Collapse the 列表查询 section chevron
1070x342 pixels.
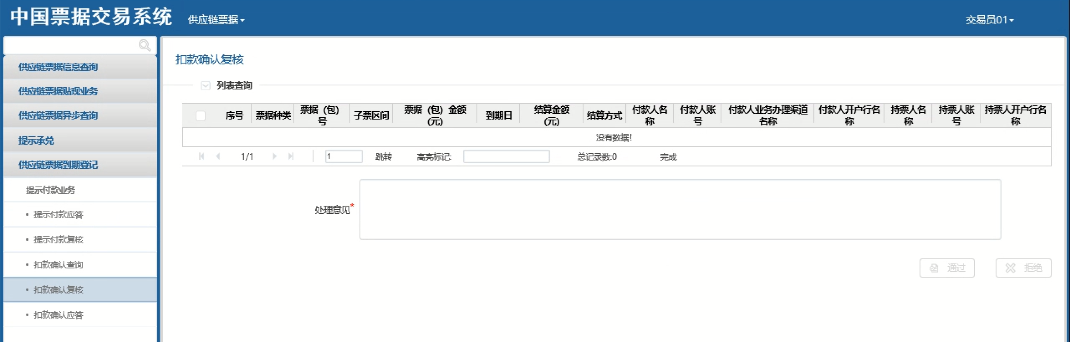205,86
